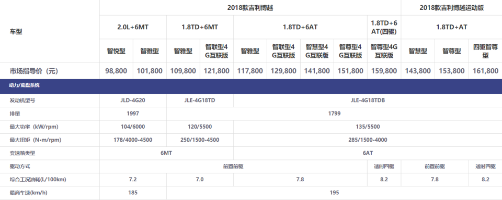Click the 1.8TD+6AT(四驱) powertrain header

pyautogui.click(x=384, y=27)
